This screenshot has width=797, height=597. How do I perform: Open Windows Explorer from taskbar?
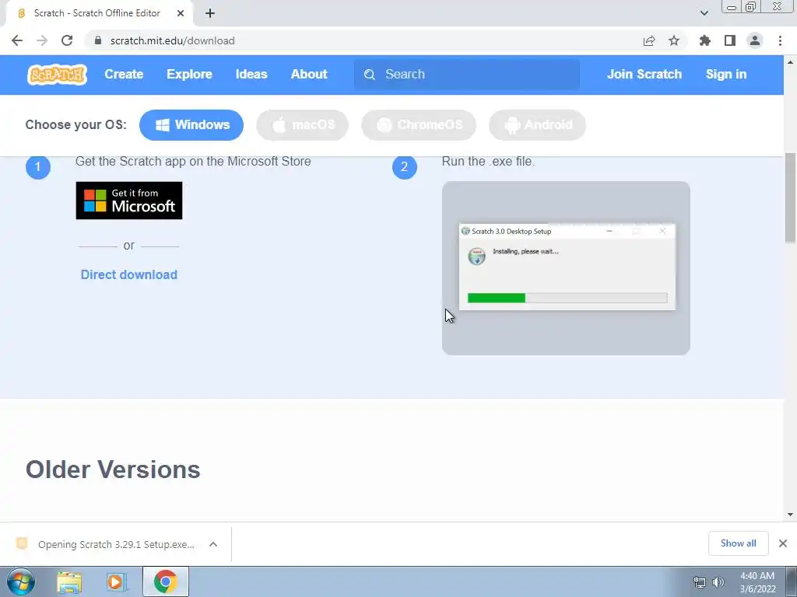pyautogui.click(x=69, y=582)
